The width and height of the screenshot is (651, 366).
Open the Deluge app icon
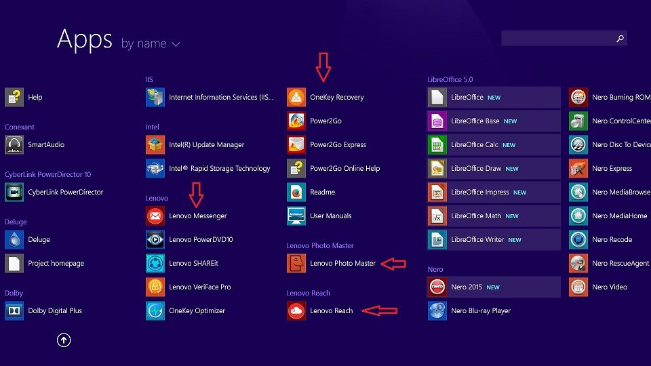[x=14, y=240]
